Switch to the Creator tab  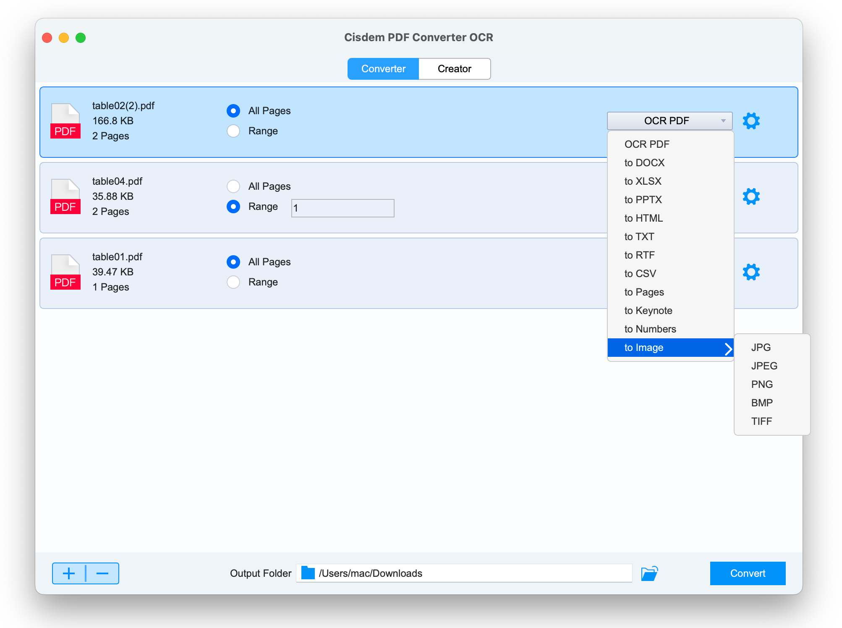click(x=455, y=68)
